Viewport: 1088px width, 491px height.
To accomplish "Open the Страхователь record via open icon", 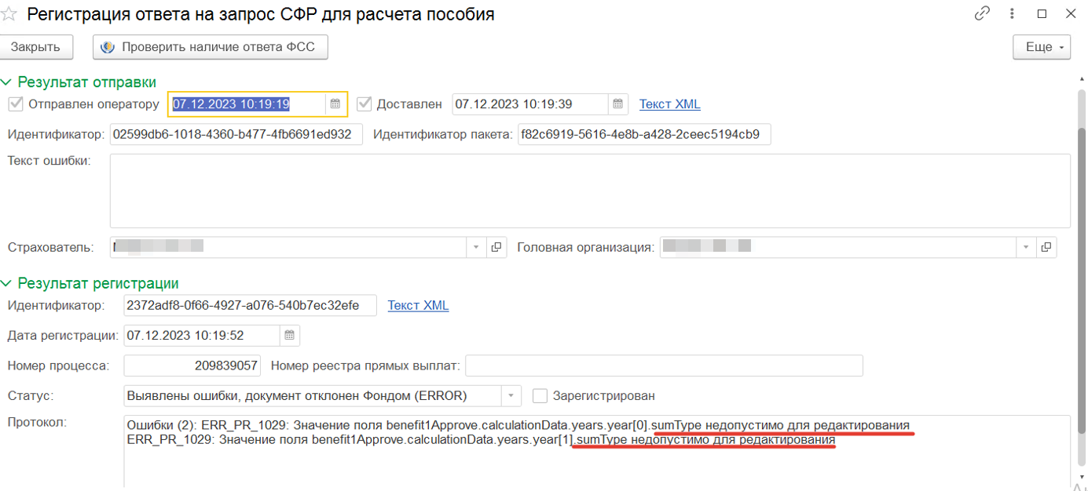I will click(496, 247).
